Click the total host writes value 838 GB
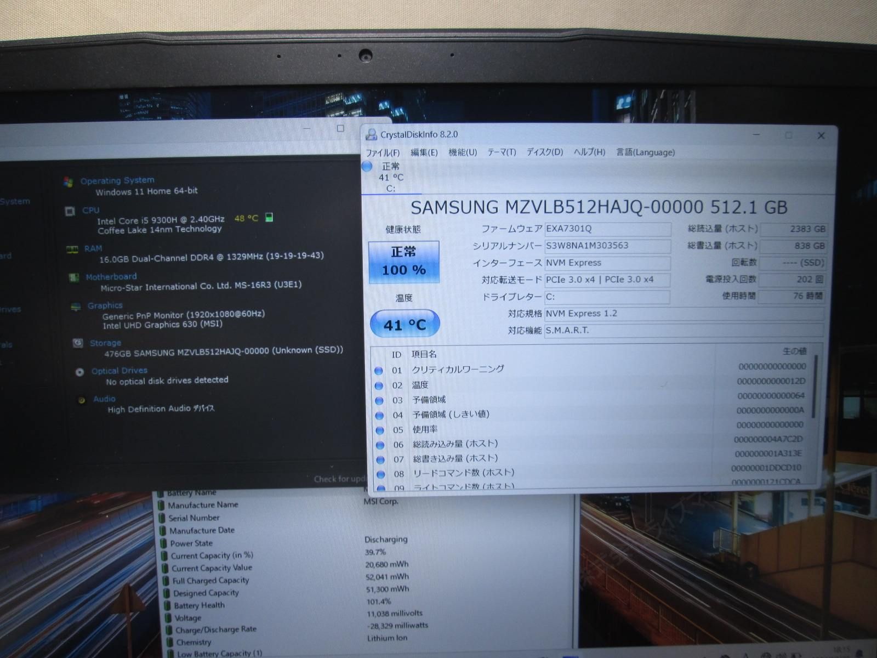877x658 pixels. (x=793, y=246)
